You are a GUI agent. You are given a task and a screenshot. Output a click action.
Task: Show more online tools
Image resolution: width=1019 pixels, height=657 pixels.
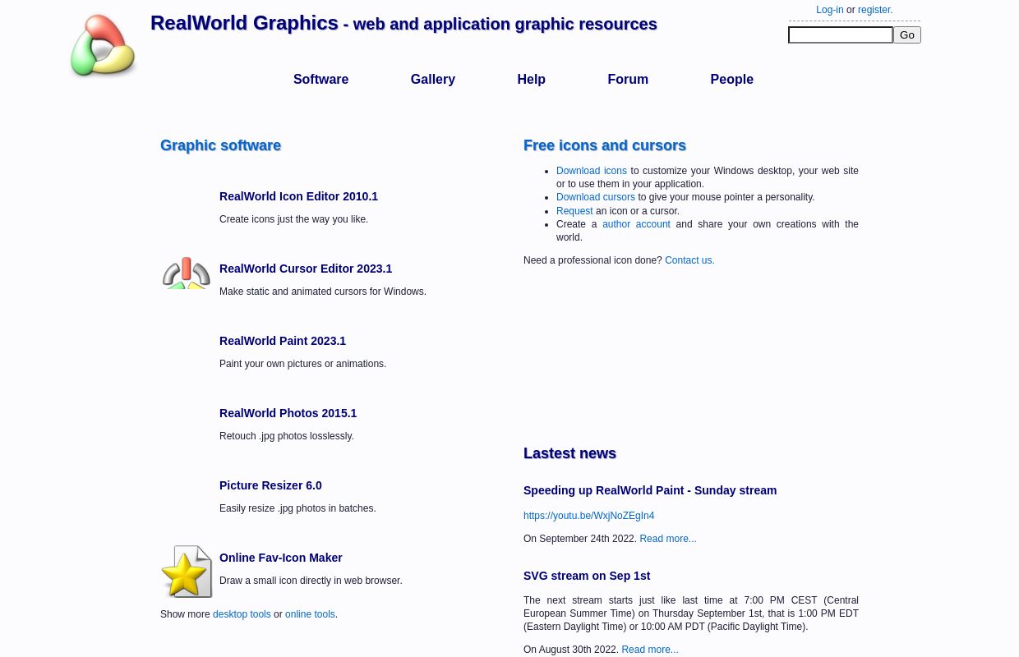(x=310, y=614)
